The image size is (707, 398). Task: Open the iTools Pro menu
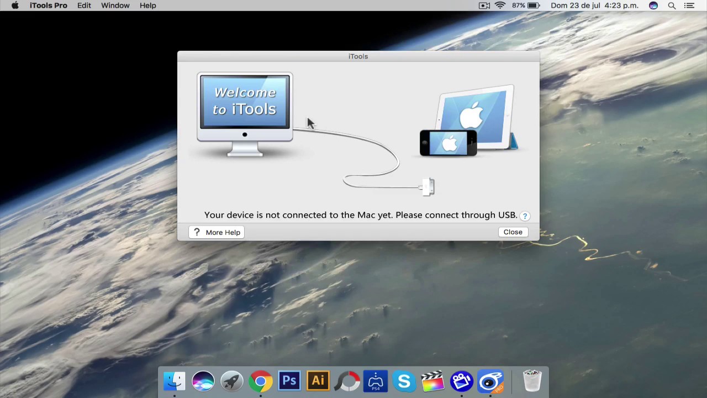[49, 6]
